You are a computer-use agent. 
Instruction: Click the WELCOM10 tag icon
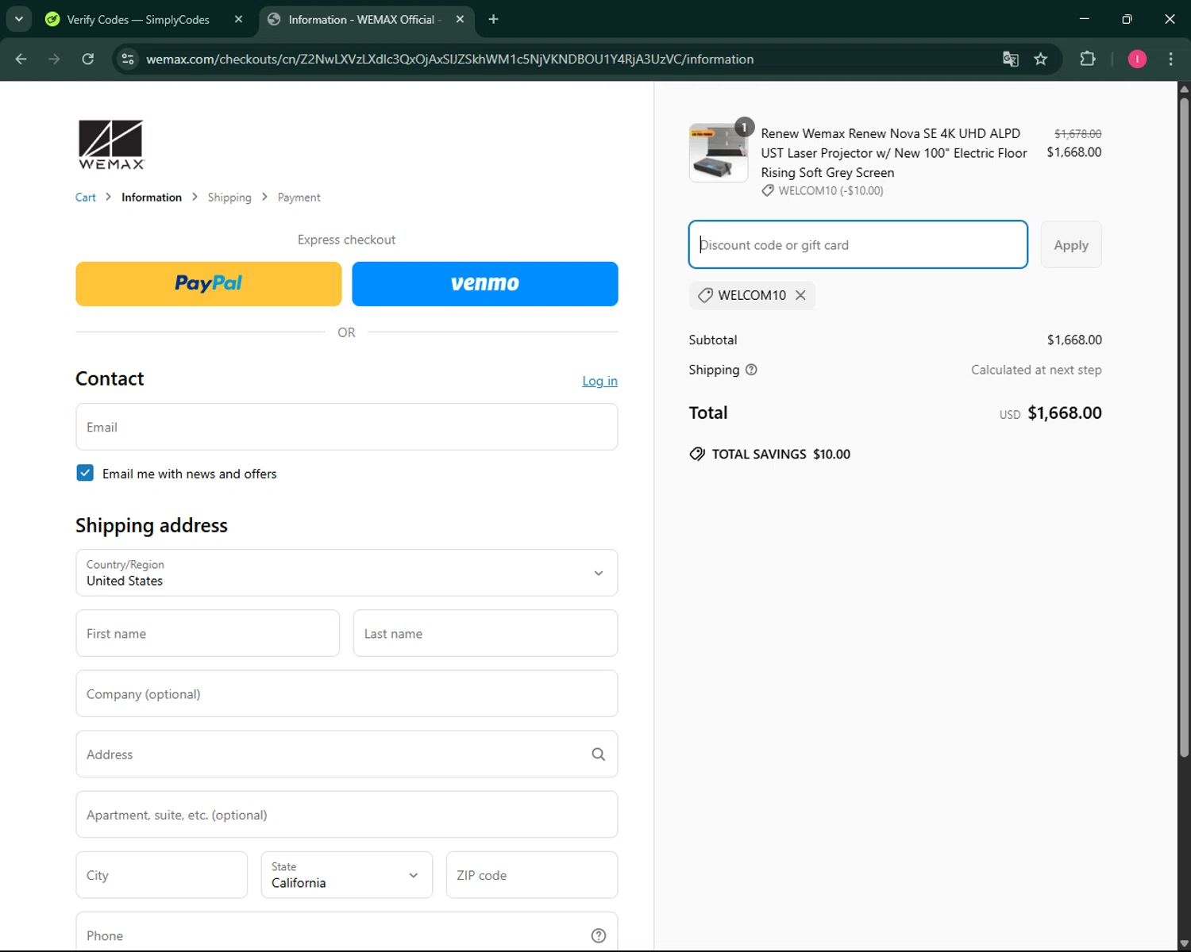point(705,295)
